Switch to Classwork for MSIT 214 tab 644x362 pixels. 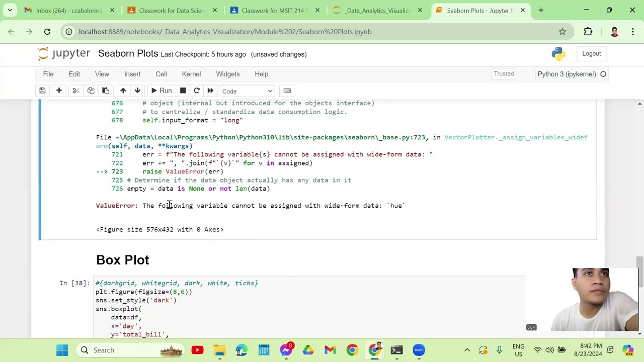[275, 10]
